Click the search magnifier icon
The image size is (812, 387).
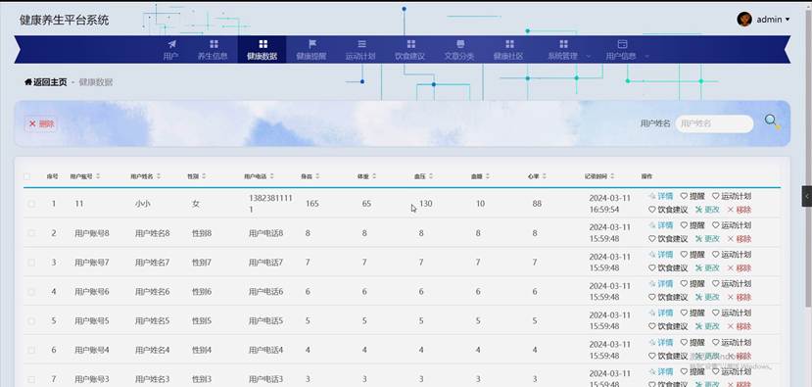coord(772,121)
